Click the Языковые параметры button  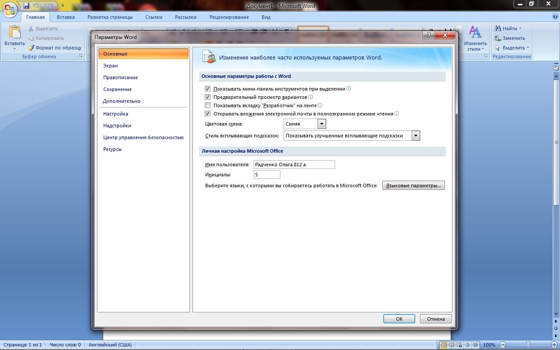tap(413, 185)
